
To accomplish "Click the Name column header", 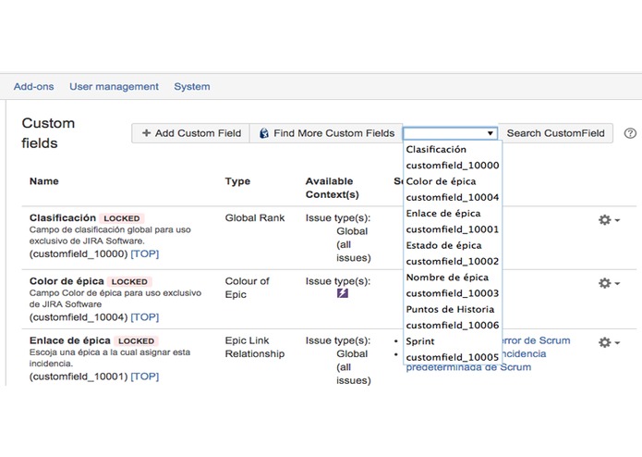I will [43, 181].
